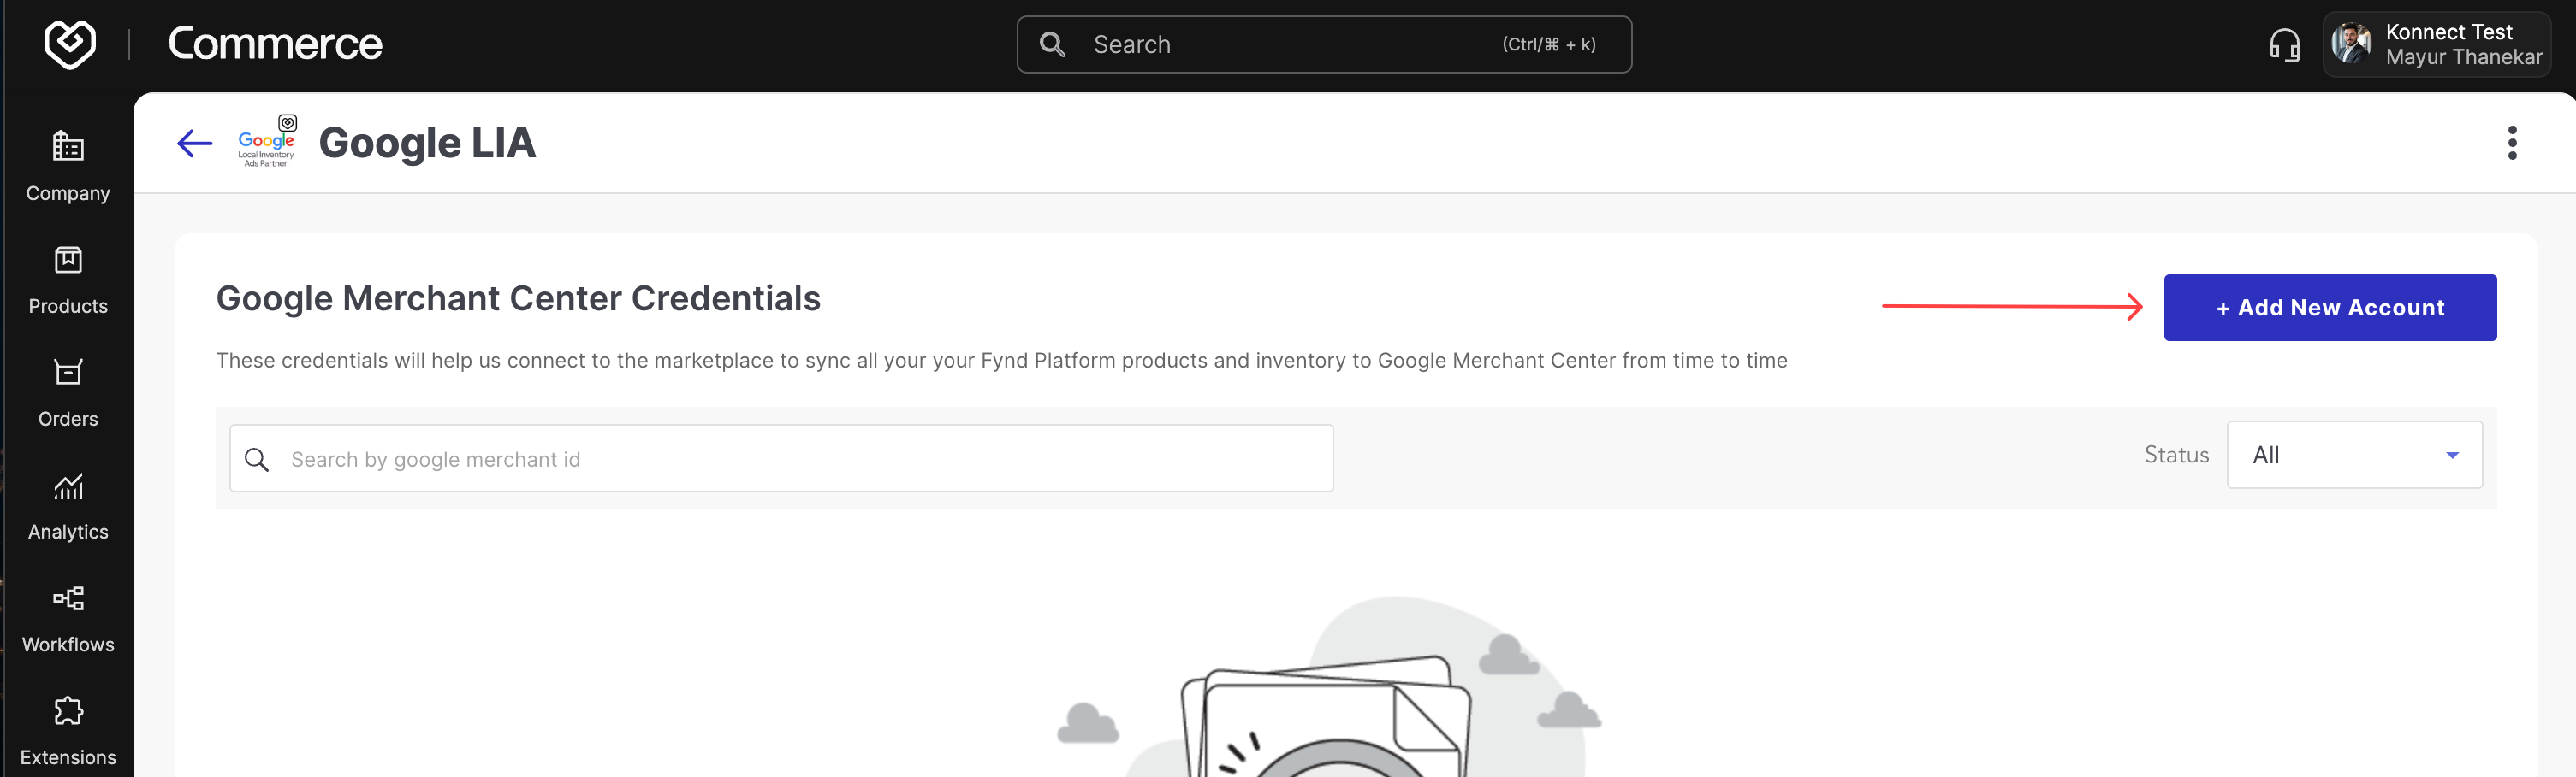Click the Add New Account button
The width and height of the screenshot is (2576, 777).
click(x=2329, y=308)
